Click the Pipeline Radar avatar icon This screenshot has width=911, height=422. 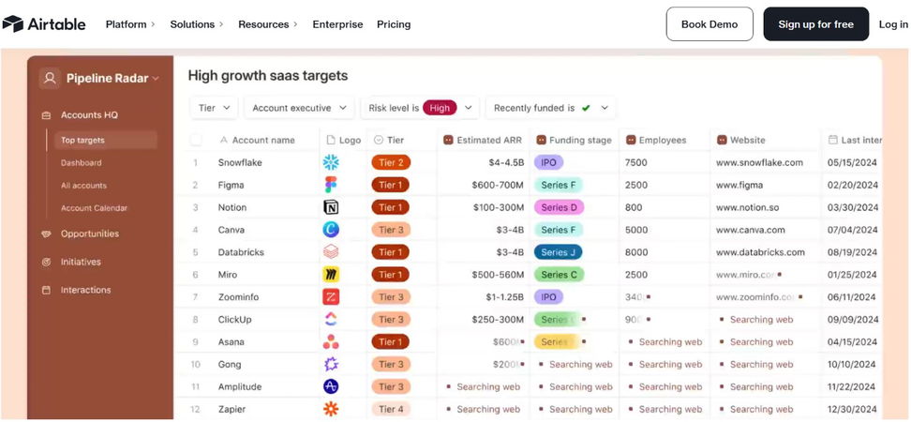click(x=50, y=79)
